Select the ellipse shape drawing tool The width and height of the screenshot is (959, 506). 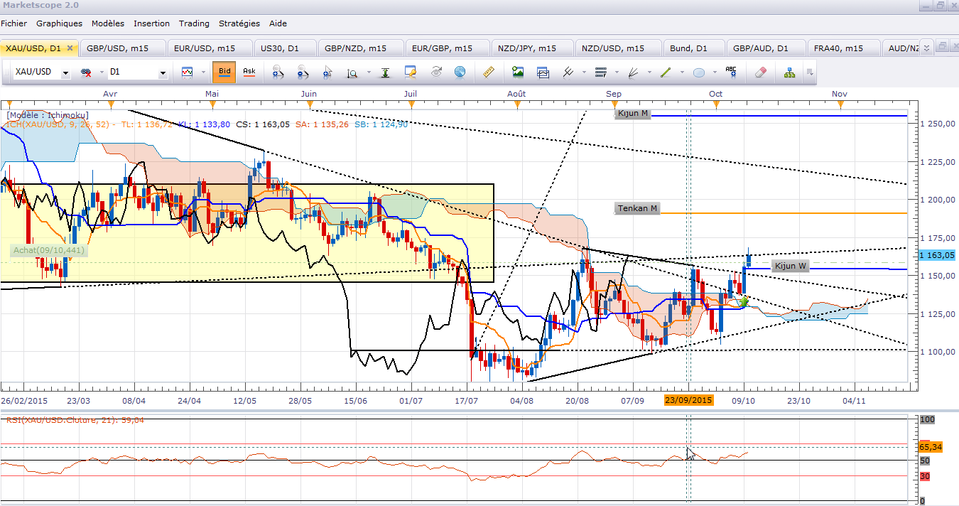click(x=698, y=72)
